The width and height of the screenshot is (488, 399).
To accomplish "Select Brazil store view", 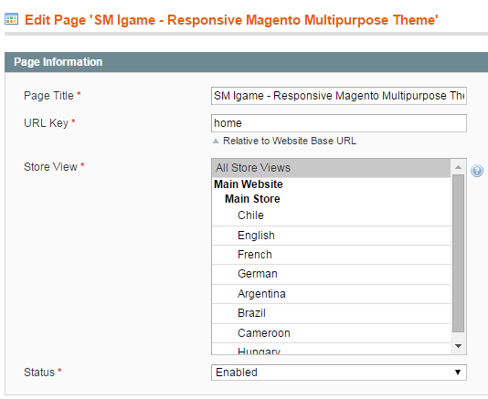I will pos(331,313).
